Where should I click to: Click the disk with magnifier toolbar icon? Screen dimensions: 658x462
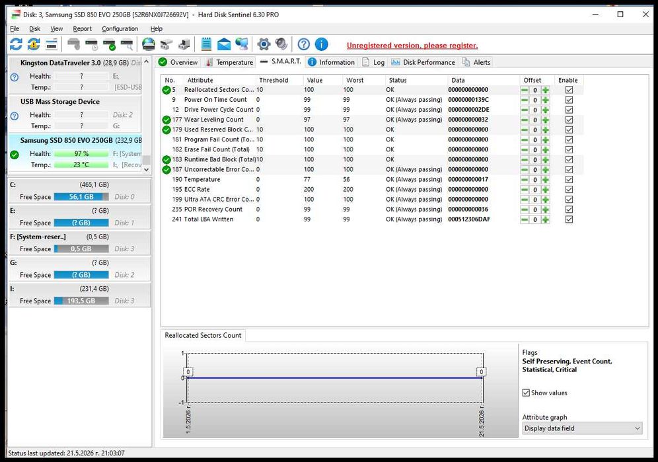tap(127, 44)
